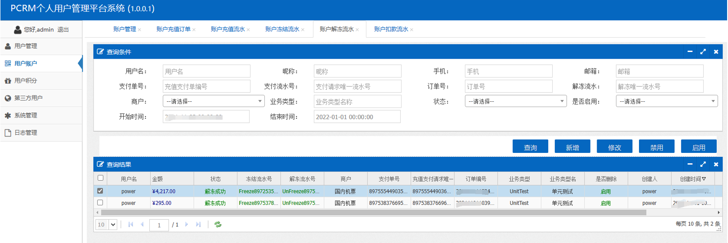Close the 账户管理 tab with its x icon

(139, 30)
